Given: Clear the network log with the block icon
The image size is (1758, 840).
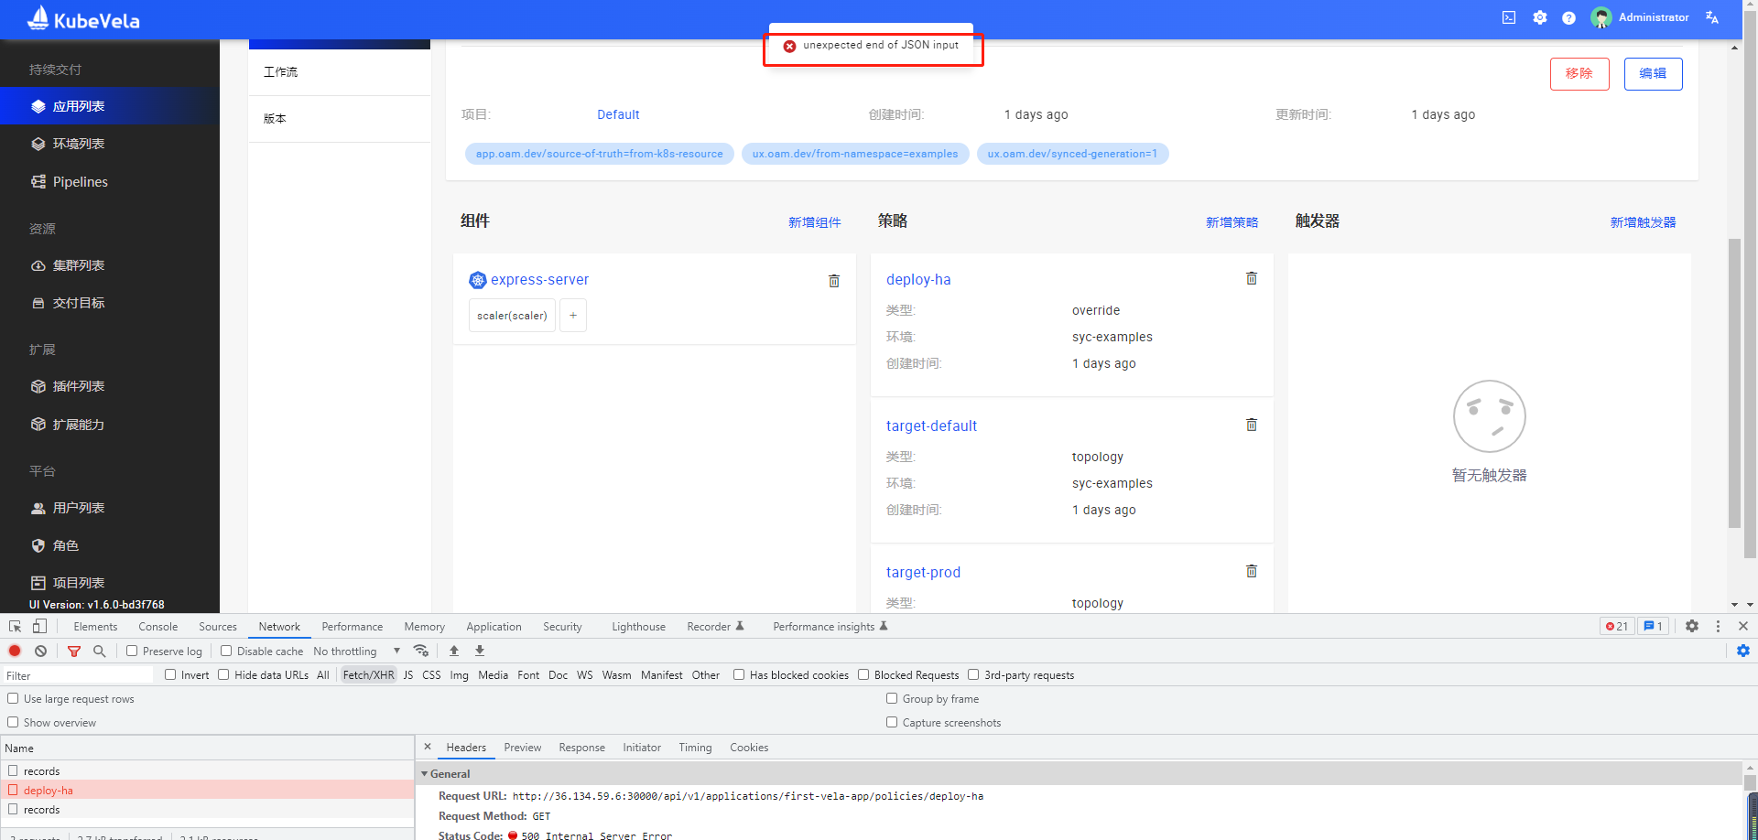Looking at the screenshot, I should click(x=40, y=651).
